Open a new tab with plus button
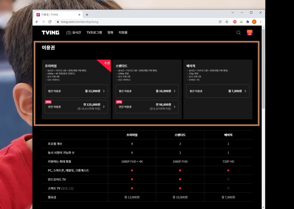294x209 pixels. click(x=87, y=15)
